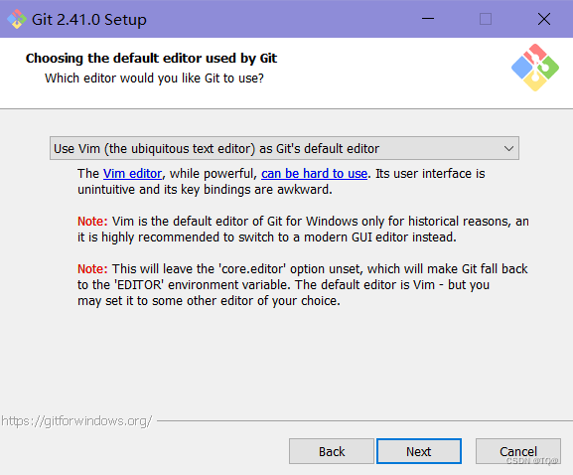
Task: Cancel the Git installation
Action: [x=518, y=451]
